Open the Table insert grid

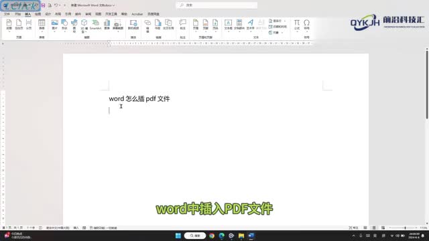coord(42,25)
